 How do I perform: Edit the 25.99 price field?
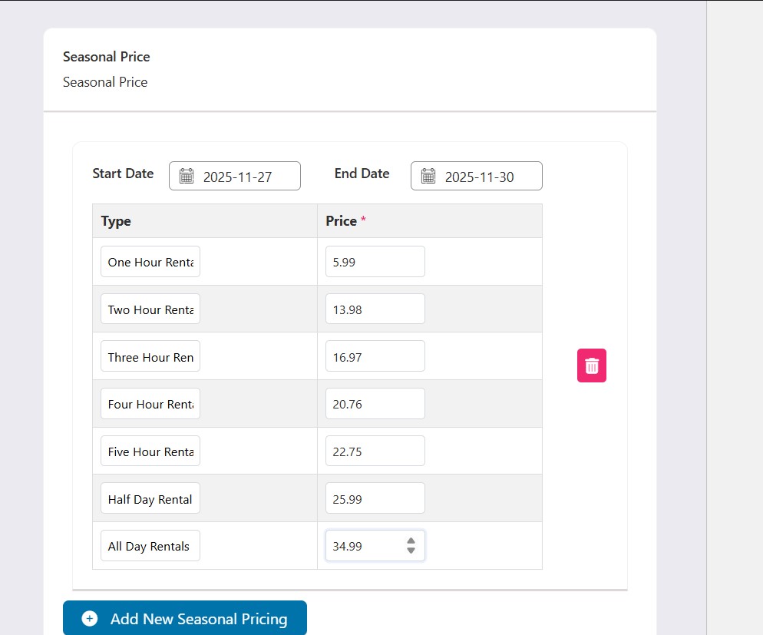375,499
